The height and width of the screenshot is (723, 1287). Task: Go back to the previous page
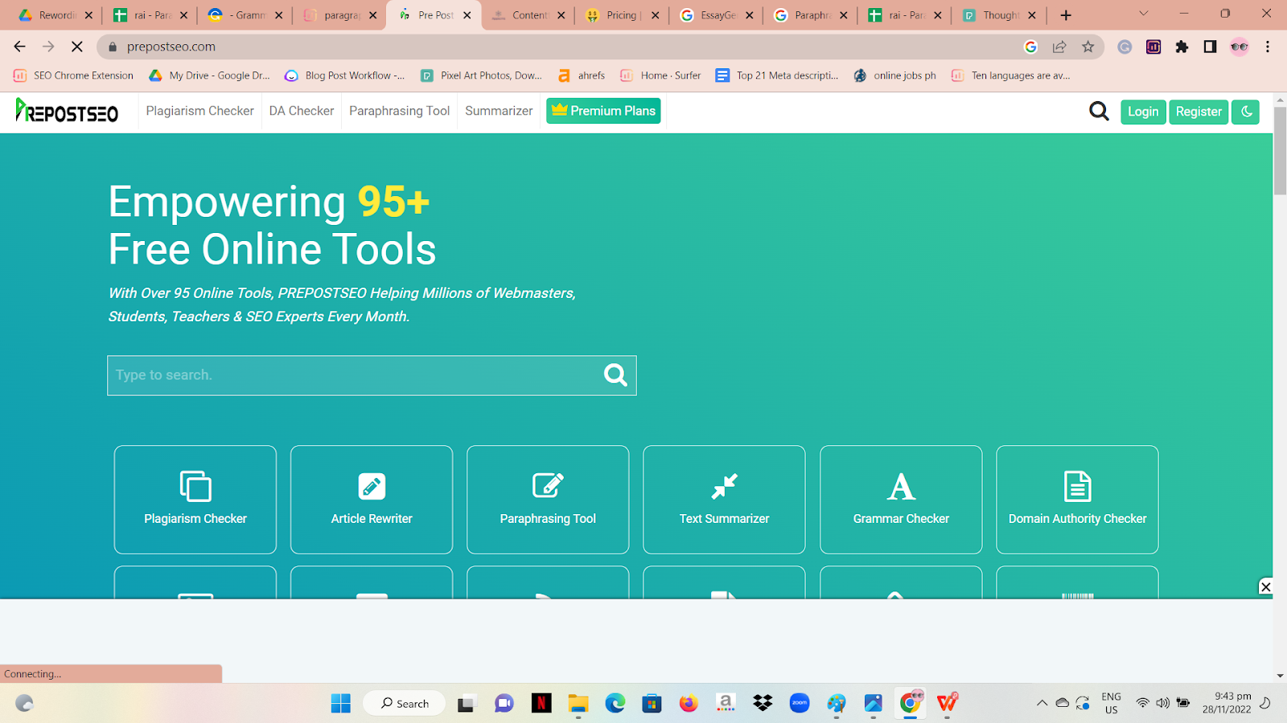coord(20,47)
